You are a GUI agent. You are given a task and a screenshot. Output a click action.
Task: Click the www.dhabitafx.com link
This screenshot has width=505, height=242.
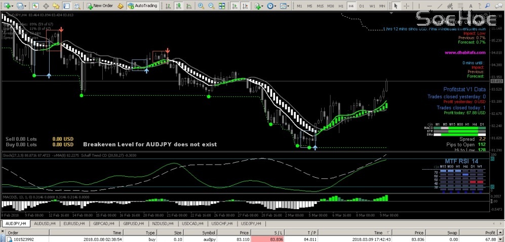(464, 52)
